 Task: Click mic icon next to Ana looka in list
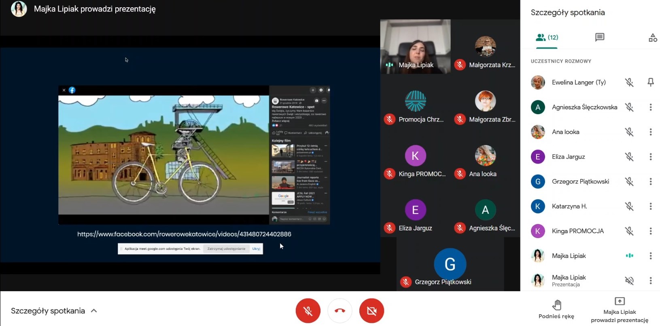629,132
